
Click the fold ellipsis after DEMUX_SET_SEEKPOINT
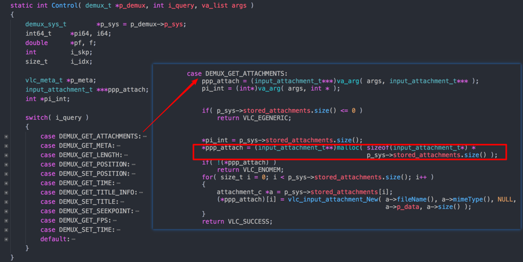(x=137, y=211)
